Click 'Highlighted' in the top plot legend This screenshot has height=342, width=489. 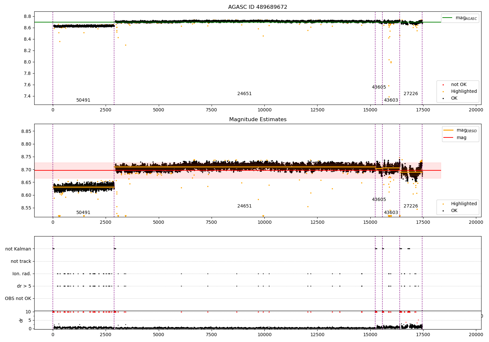464,91
